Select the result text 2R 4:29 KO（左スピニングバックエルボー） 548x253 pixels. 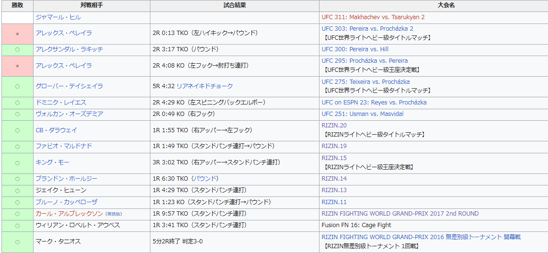[x=209, y=103]
